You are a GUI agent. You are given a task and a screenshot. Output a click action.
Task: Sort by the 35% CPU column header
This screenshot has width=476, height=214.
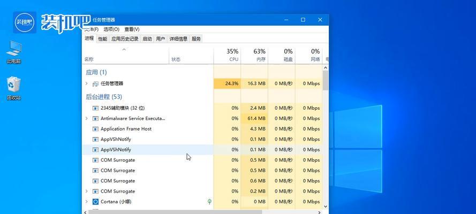(227, 56)
